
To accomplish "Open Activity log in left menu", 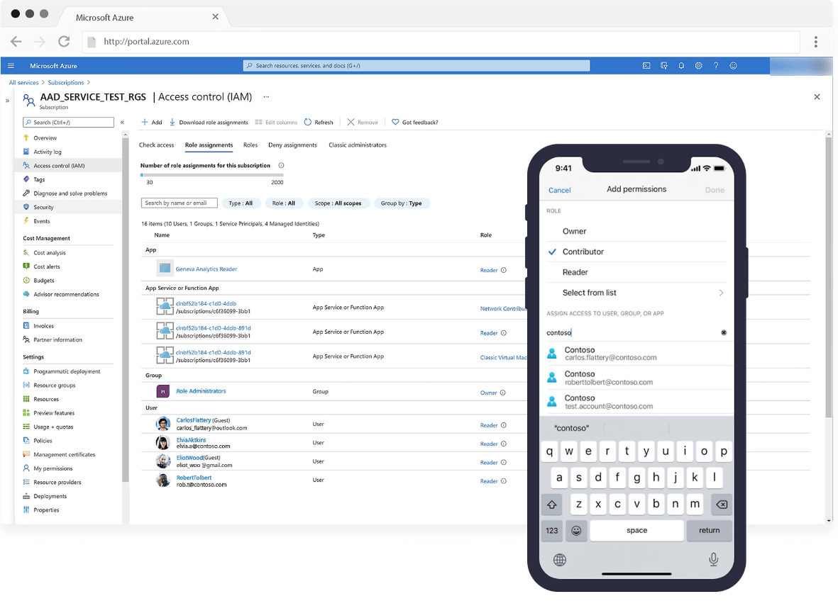I will 48,152.
